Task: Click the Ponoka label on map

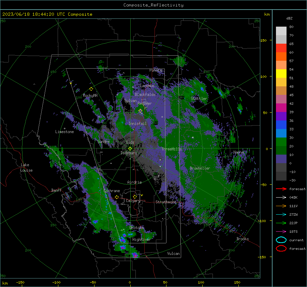Action: [156, 70]
